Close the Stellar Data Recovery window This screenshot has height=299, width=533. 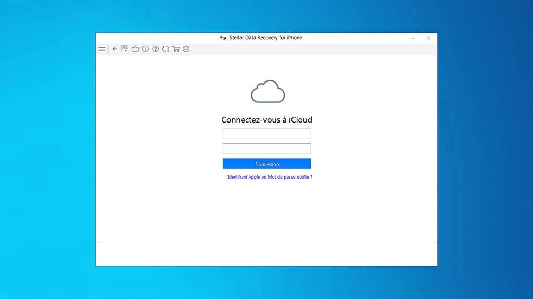pyautogui.click(x=428, y=38)
